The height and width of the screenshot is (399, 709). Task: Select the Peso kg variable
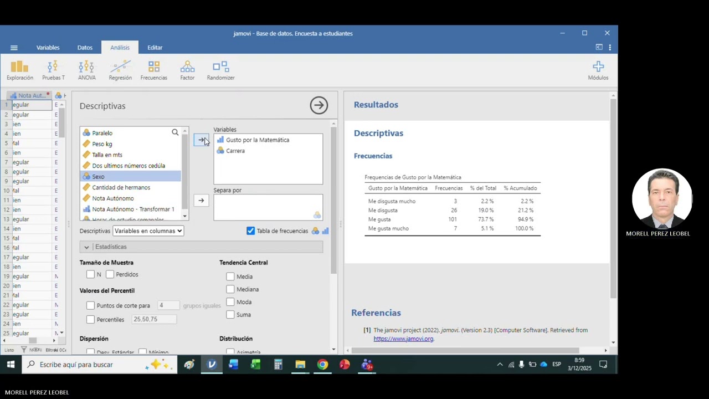click(131, 144)
